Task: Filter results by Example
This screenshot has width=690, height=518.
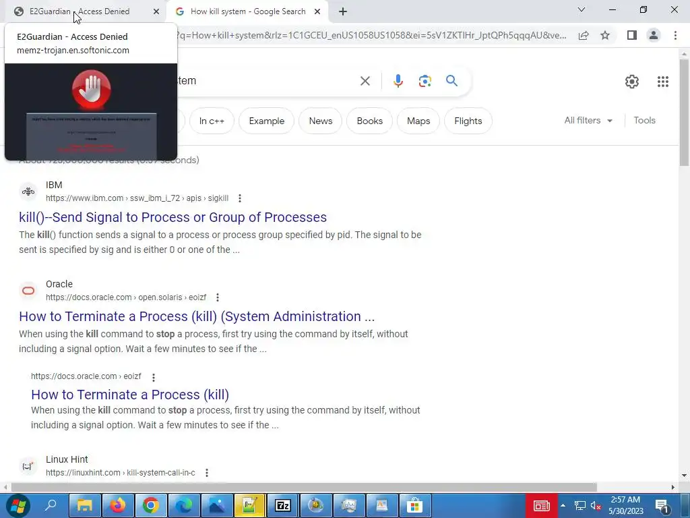Action: click(x=267, y=121)
